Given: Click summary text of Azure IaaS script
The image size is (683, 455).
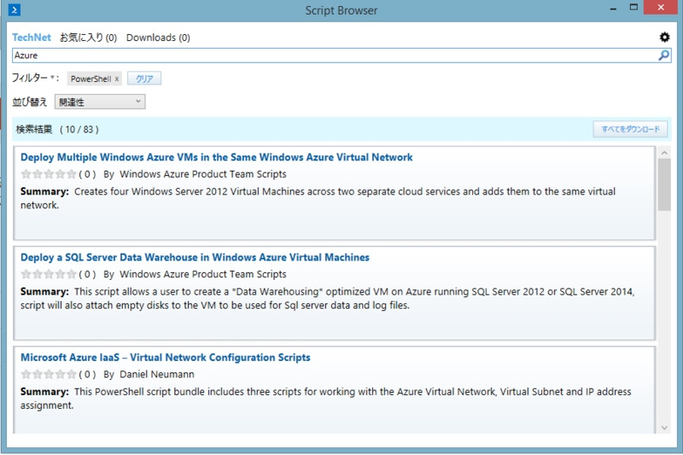Looking at the screenshot, I should pos(326,399).
